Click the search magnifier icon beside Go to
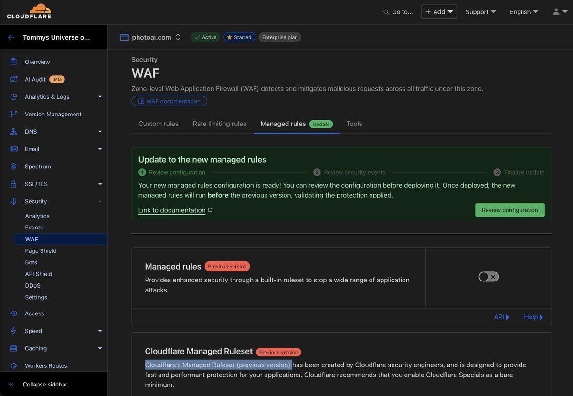Screen dimensions: 573x396 [386, 12]
